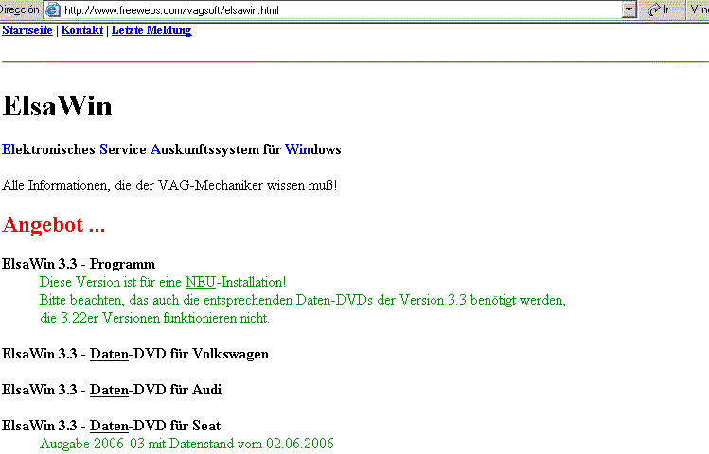This screenshot has height=454, width=709.
Task: Click the Daten-DVD für Volkswagen entry
Action: pyautogui.click(x=135, y=354)
